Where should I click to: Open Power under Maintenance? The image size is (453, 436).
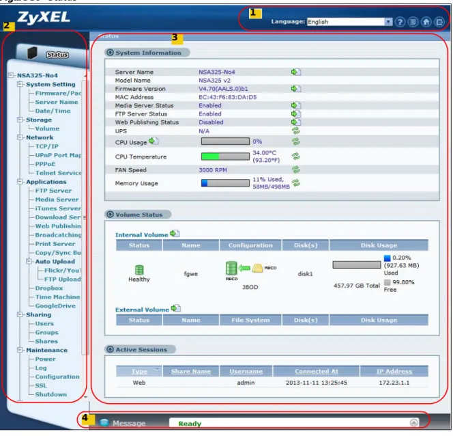[45, 359]
